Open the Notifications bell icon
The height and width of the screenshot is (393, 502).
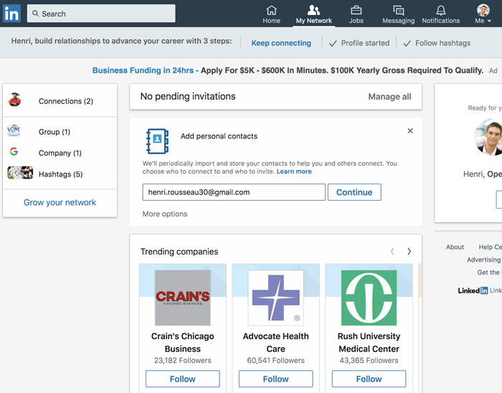tap(441, 10)
